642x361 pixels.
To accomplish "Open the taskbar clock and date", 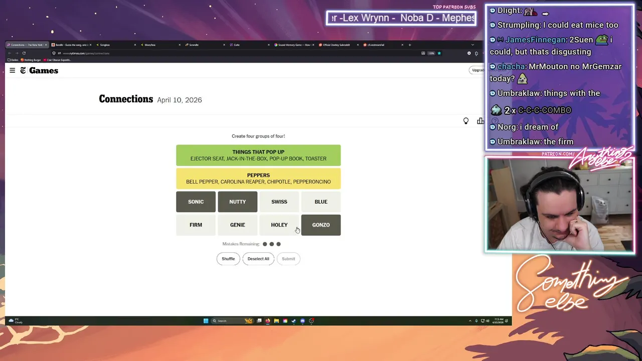I will [x=499, y=321].
